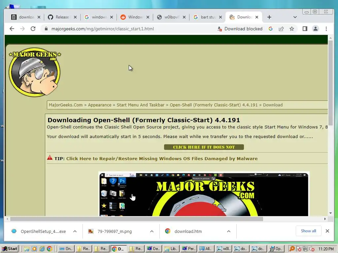Switch to the Libraries taskbar window

tap(171, 249)
